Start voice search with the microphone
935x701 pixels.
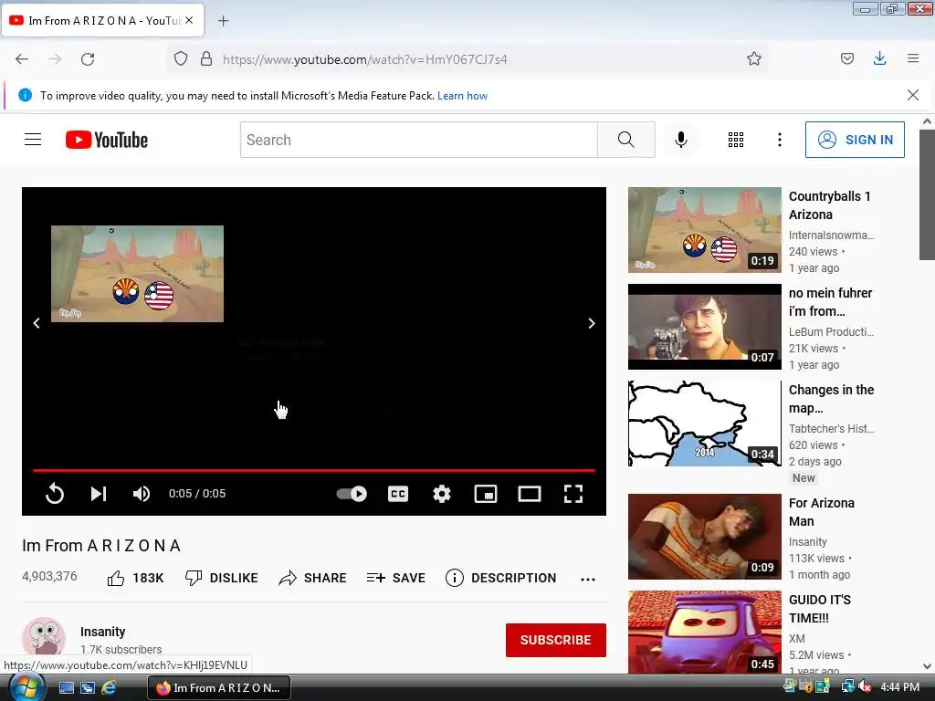pos(681,140)
